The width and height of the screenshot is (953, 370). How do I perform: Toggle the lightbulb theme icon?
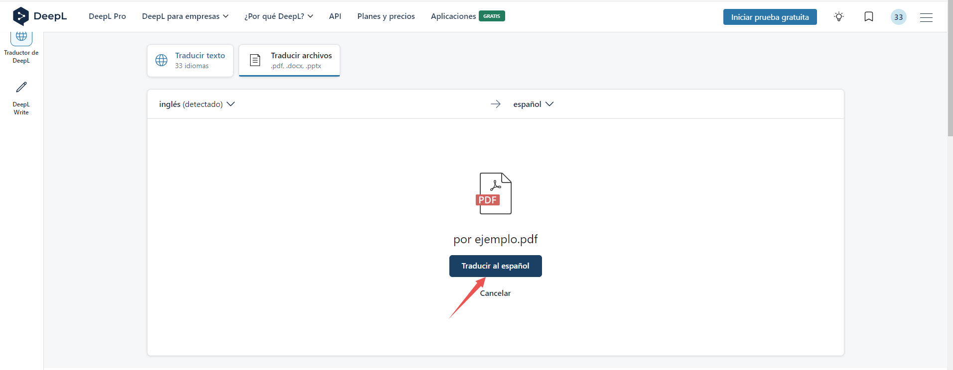coord(839,17)
